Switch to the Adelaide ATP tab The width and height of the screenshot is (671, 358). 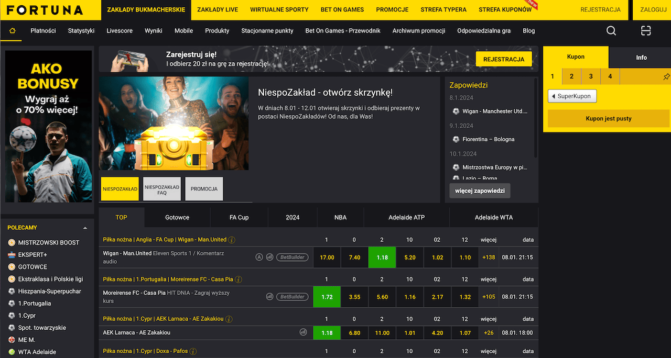pos(406,217)
